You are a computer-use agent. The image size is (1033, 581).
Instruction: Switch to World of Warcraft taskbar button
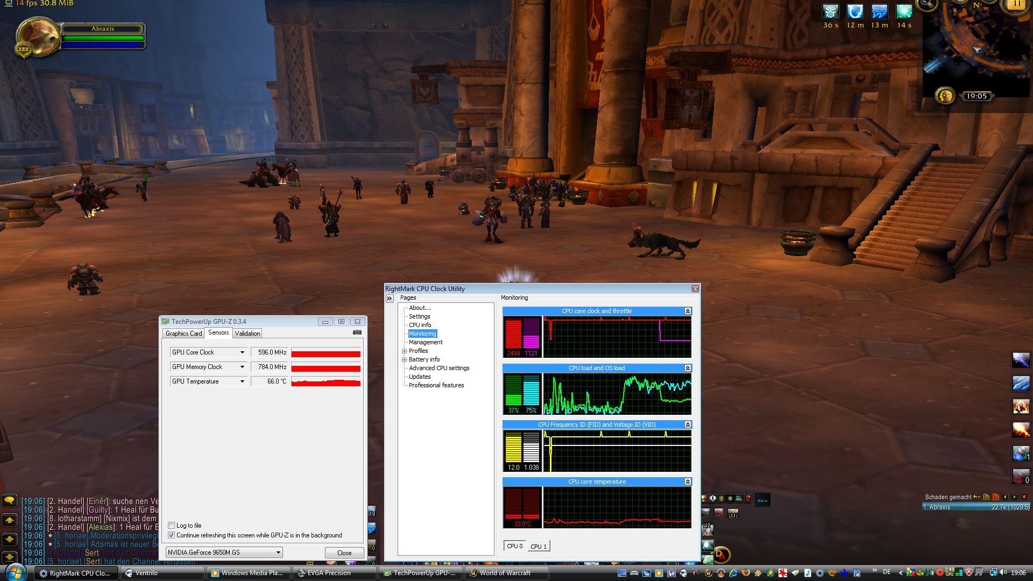507,573
